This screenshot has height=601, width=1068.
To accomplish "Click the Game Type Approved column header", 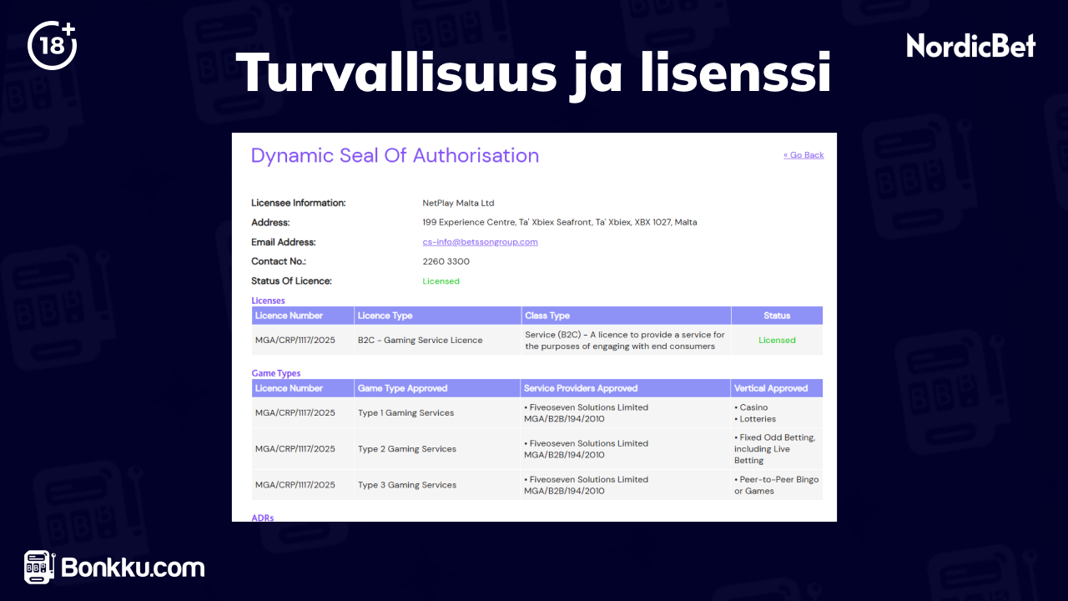I will 437,388.
